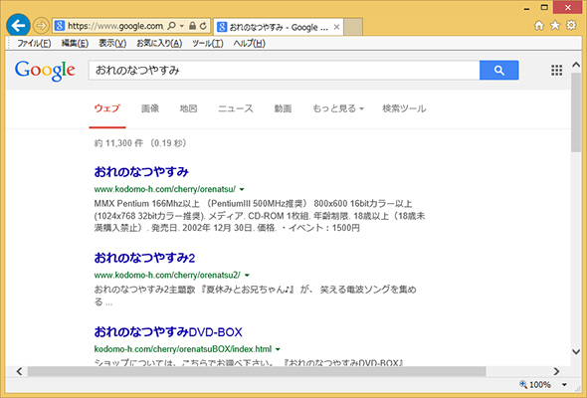
Task: Open the address bar autocomplete dropdown arrow
Action: [x=182, y=26]
